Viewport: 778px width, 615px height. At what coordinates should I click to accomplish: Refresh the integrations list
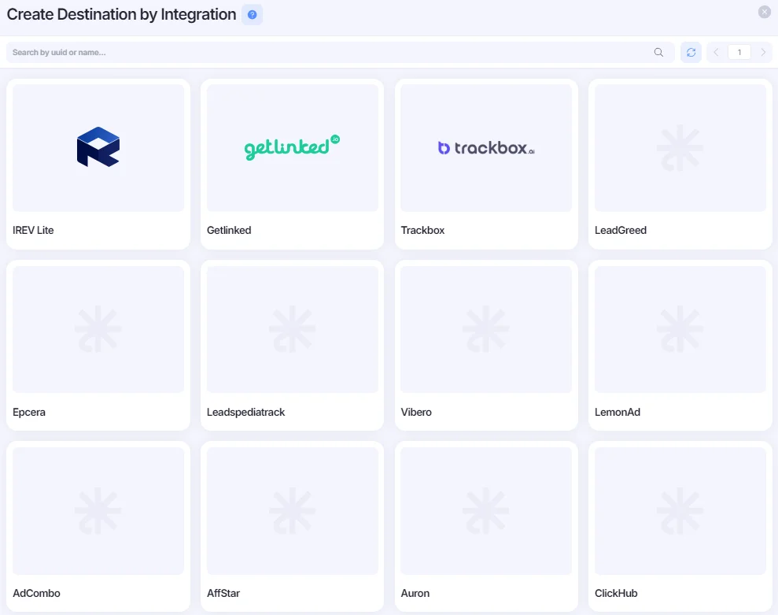click(691, 52)
